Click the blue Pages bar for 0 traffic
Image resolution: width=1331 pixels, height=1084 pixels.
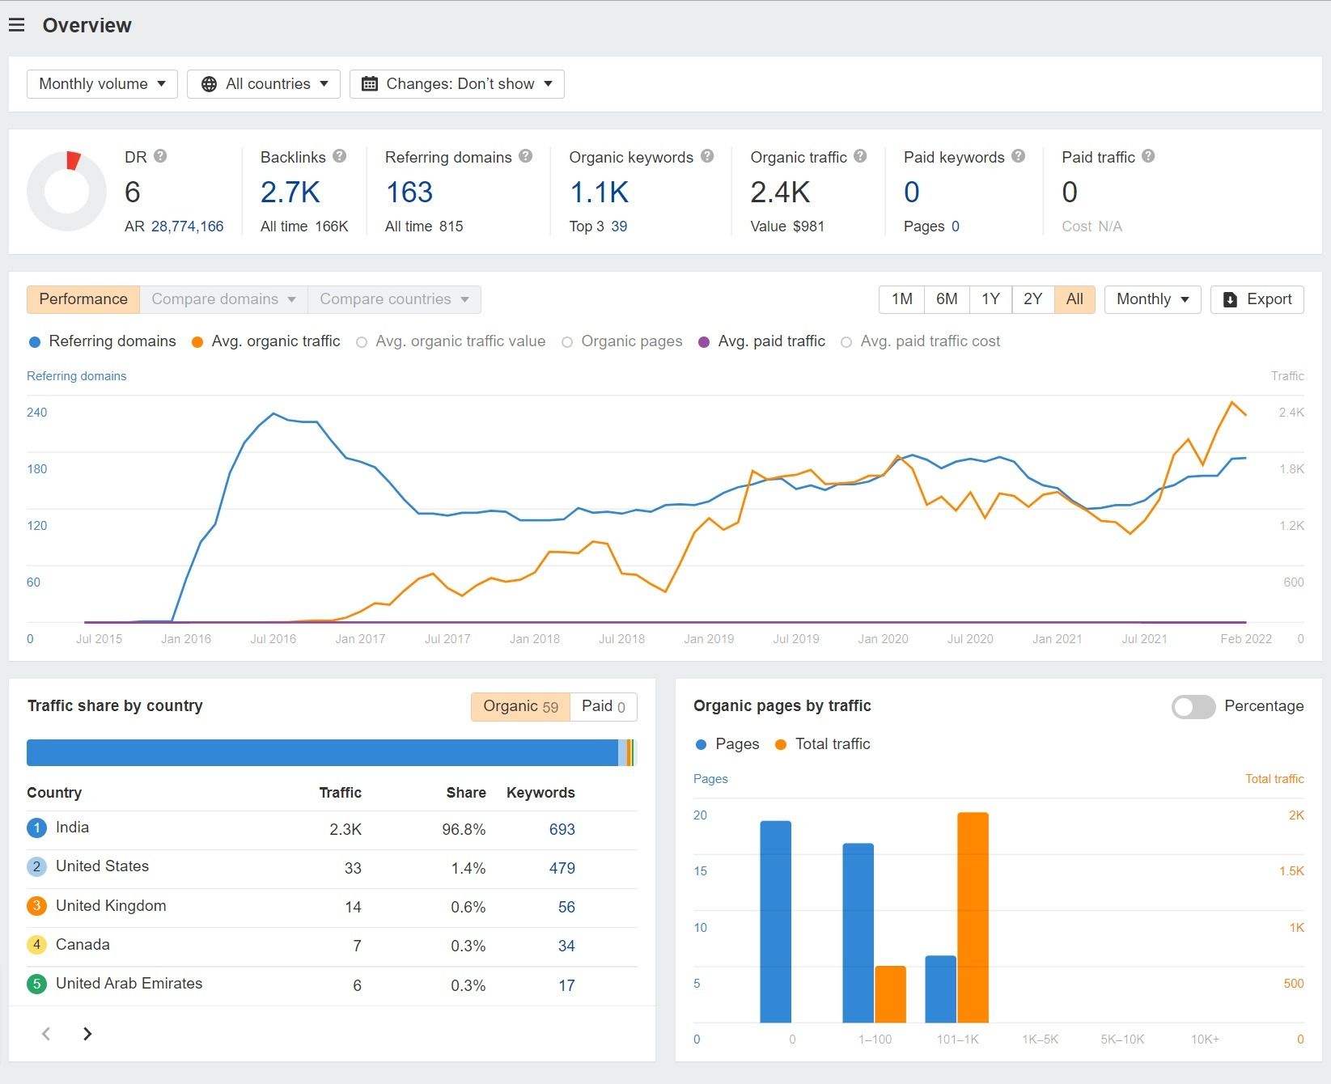click(776, 921)
